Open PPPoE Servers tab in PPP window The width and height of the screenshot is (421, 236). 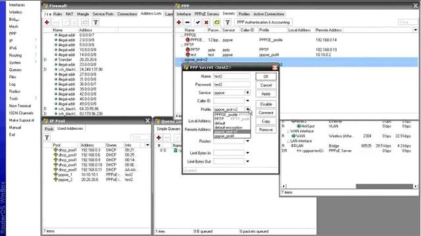pyautogui.click(x=207, y=14)
